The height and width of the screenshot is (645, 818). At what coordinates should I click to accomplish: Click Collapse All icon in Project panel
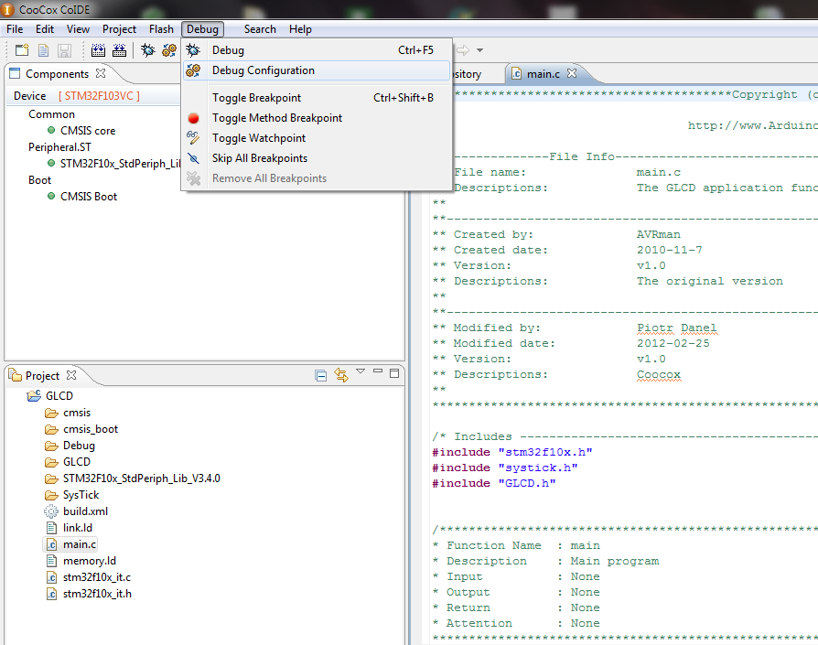click(321, 375)
